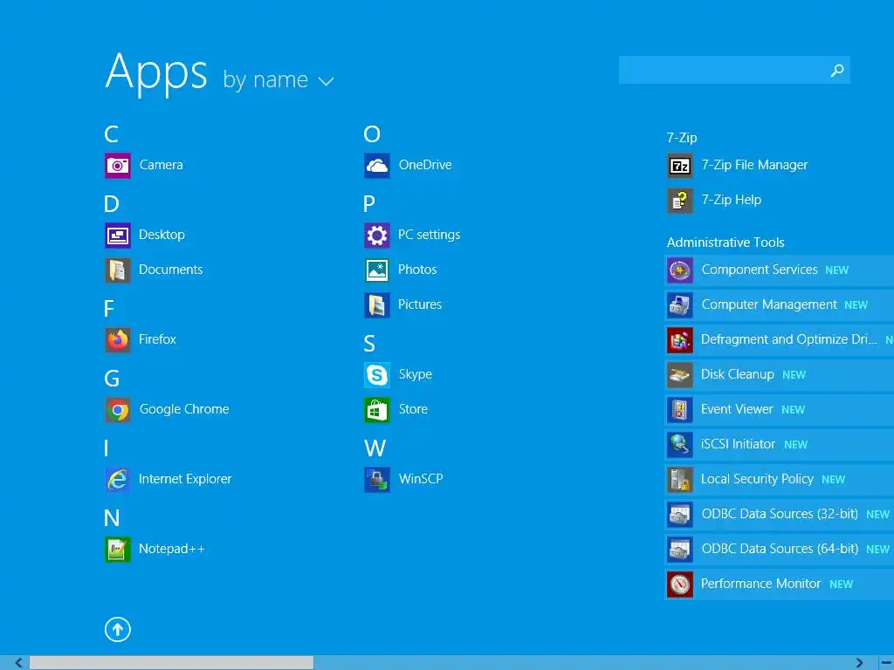The height and width of the screenshot is (670, 894).
Task: Select the letter I group header
Action: (106, 448)
